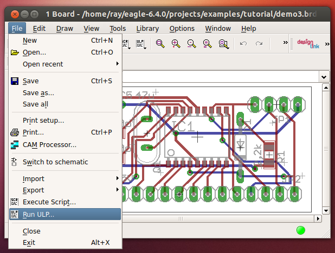The height and width of the screenshot is (253, 335).
Task: Click the floppy disk Save icon
Action: pos(15,81)
